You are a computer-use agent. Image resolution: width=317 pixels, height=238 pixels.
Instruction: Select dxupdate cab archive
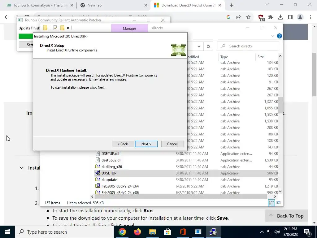[186, 179]
